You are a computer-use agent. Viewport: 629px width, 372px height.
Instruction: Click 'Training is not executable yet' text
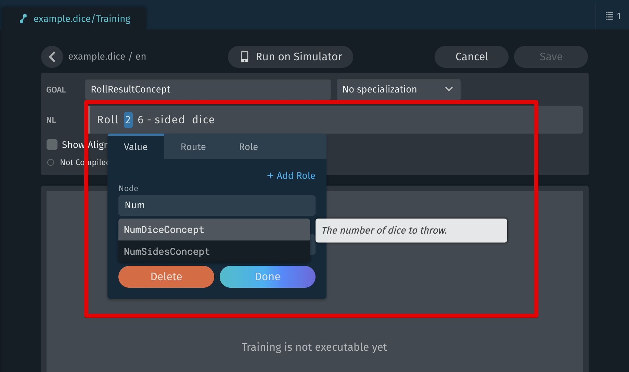(x=314, y=347)
